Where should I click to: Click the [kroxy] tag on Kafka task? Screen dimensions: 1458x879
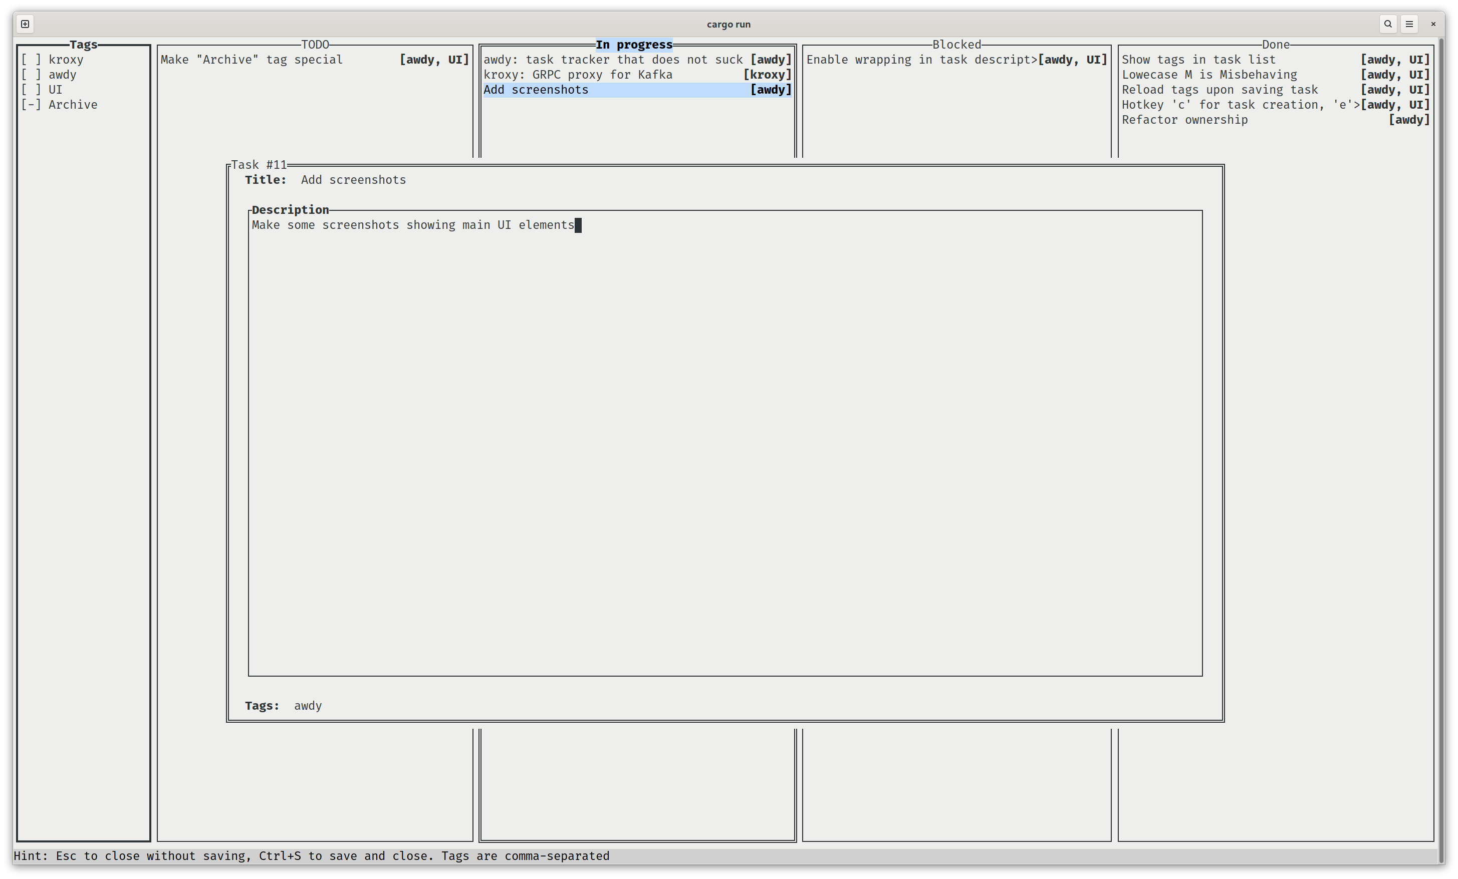tap(768, 75)
